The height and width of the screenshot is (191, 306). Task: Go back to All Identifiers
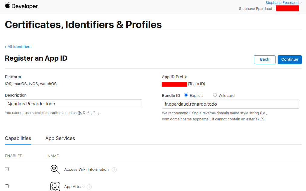click(18, 47)
